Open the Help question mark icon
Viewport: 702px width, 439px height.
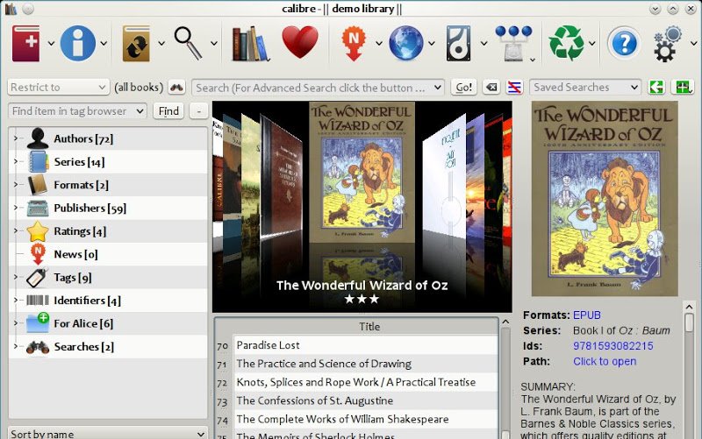click(624, 43)
